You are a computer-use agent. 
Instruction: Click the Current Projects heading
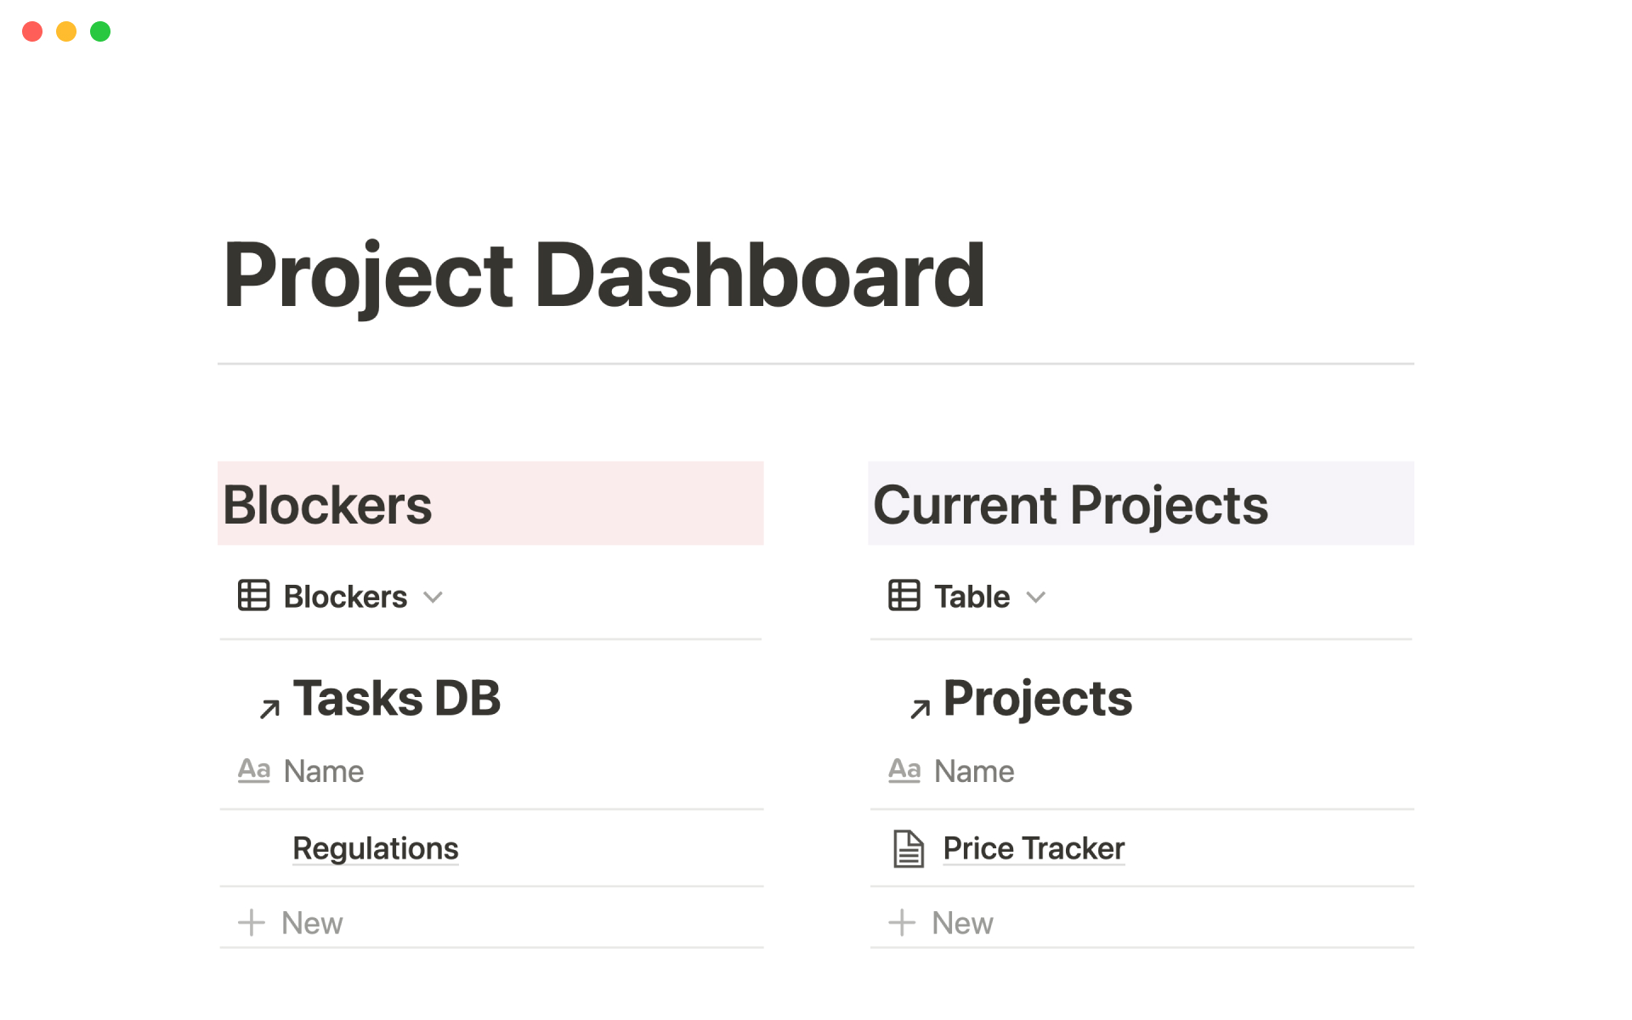click(x=1069, y=503)
